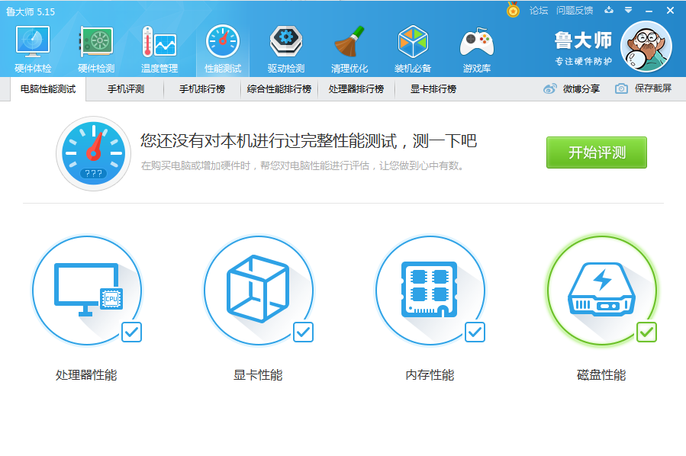This screenshot has width=686, height=456.
Task: Switch to 手机评测 tab
Action: (x=126, y=89)
